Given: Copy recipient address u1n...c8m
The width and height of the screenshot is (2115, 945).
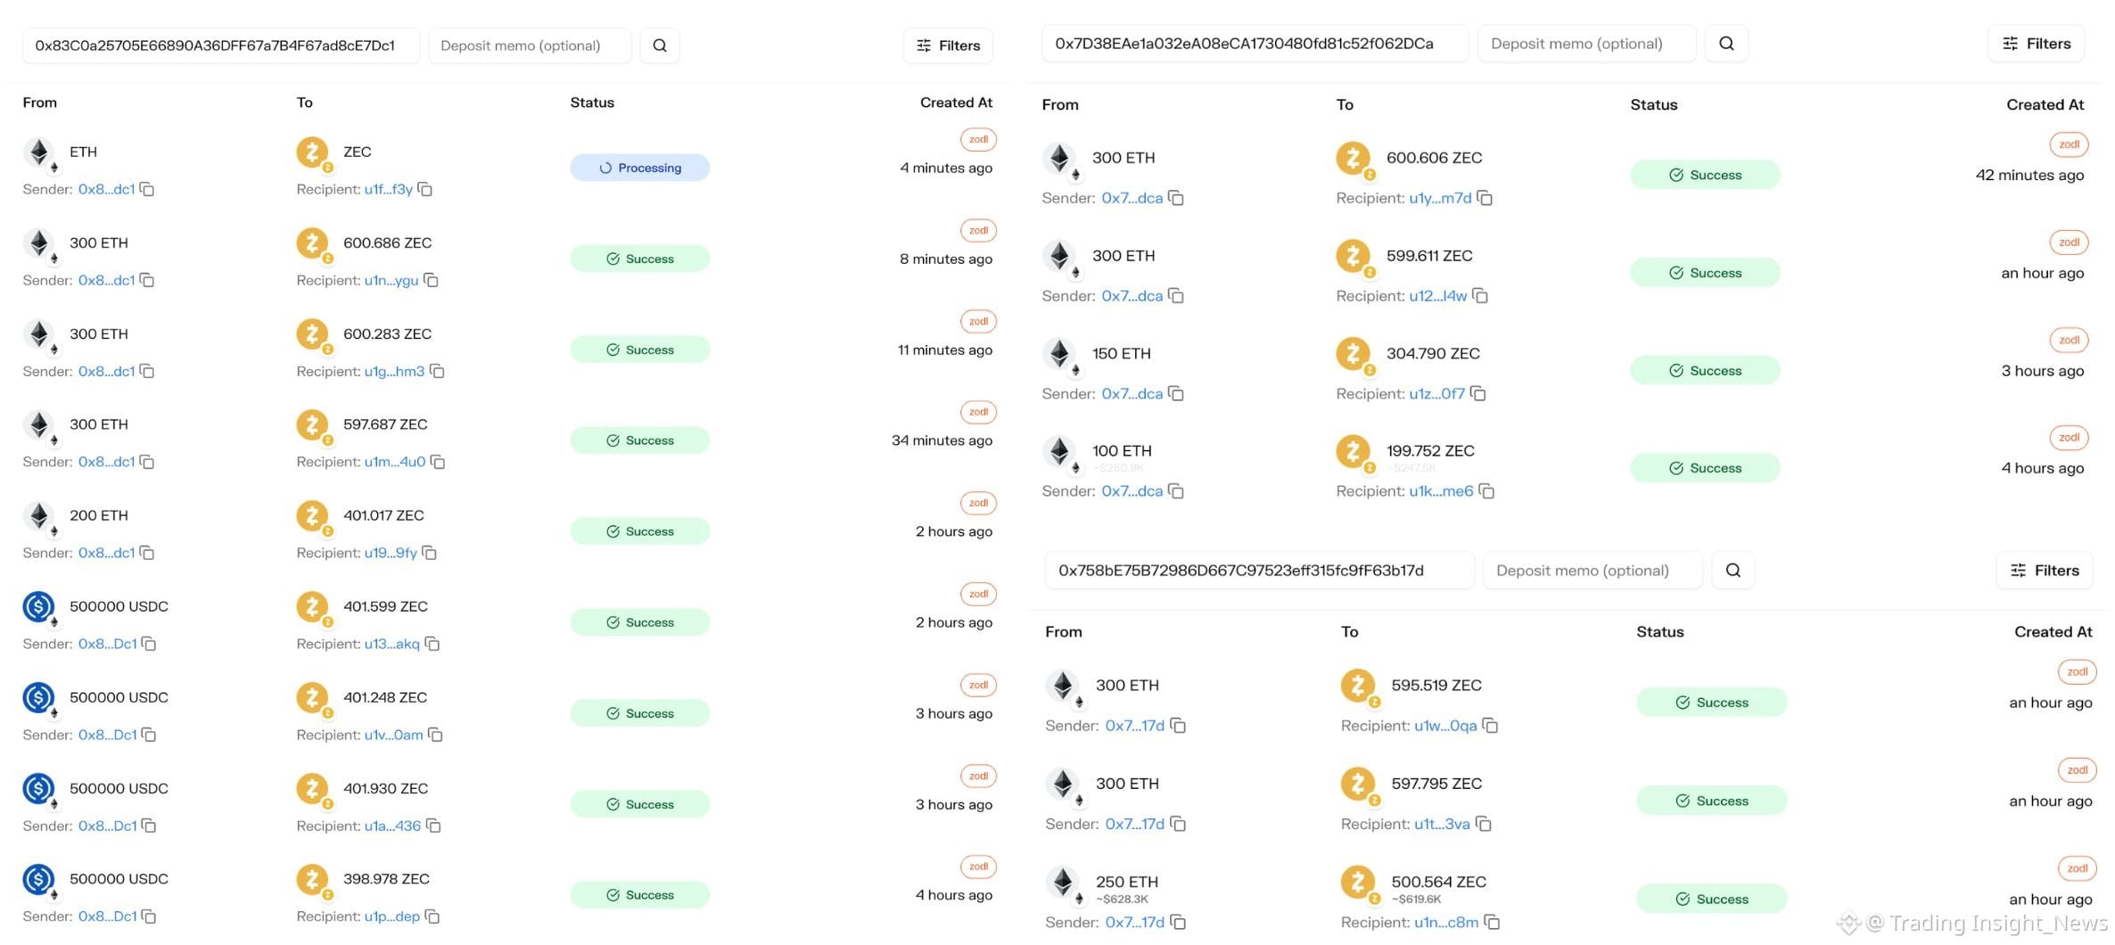Looking at the screenshot, I should (1492, 922).
